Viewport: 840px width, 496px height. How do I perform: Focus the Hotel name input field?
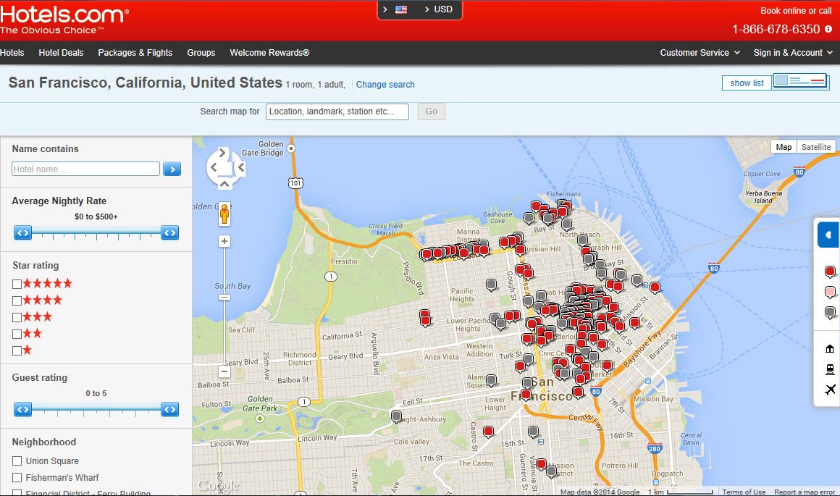[x=85, y=169]
